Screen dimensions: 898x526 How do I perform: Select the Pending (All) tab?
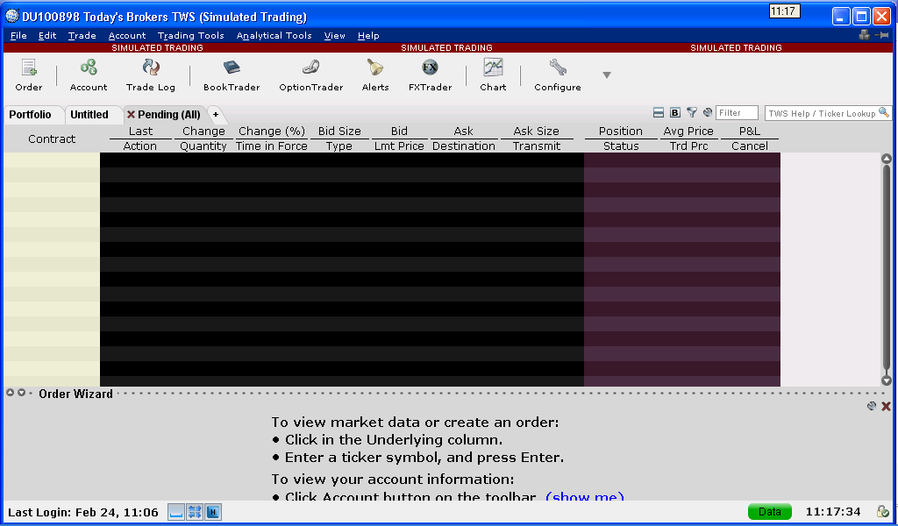pyautogui.click(x=169, y=115)
